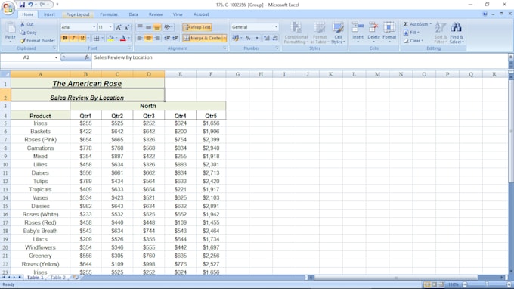Image resolution: width=514 pixels, height=289 pixels.
Task: Activate Format Painter
Action: coord(37,41)
